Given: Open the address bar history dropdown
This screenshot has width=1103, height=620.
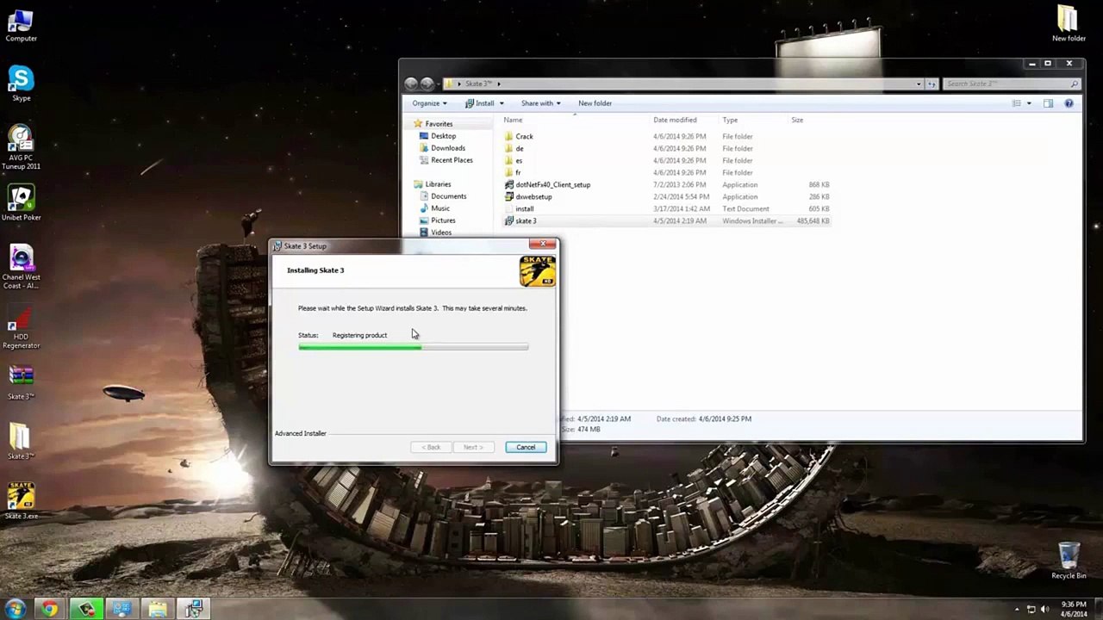Looking at the screenshot, I should 919,84.
